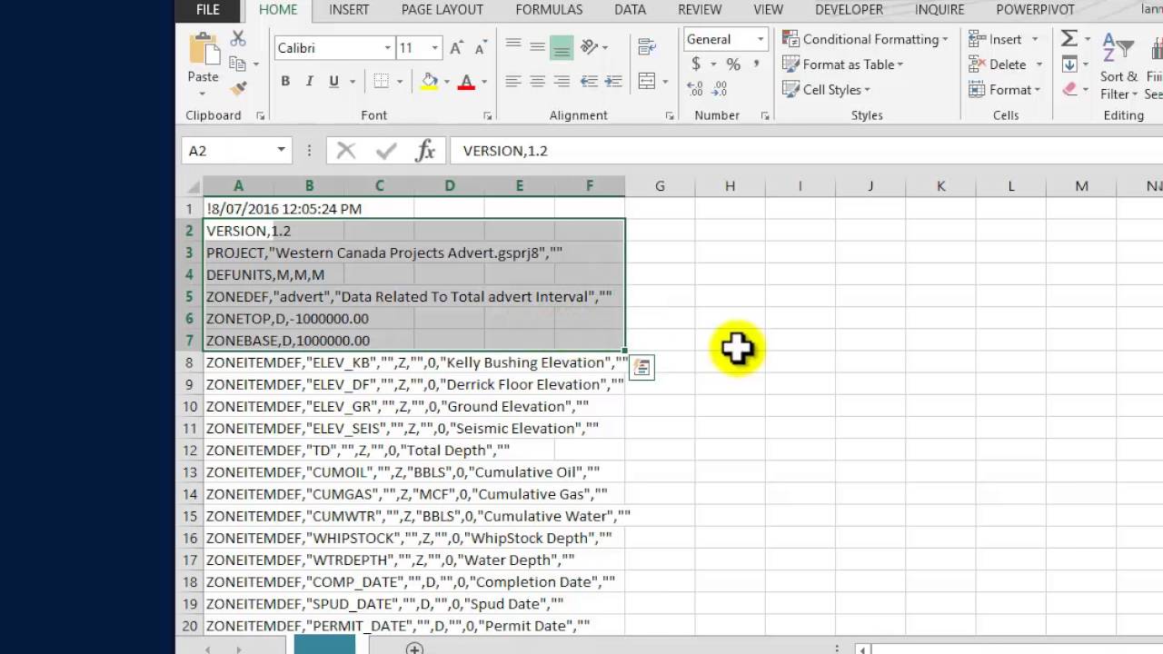Switch to the POWERPIVOT tab

1036,10
